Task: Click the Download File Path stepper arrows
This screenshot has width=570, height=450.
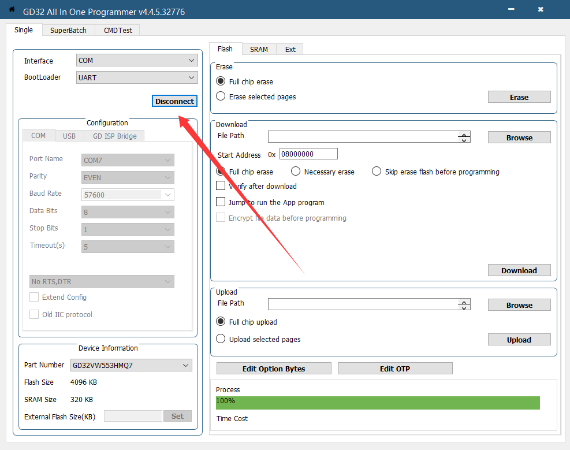Action: [464, 137]
